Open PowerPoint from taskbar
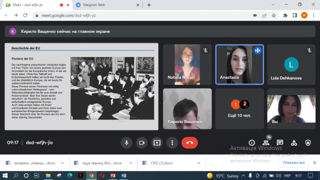This screenshot has height=180, width=320. click(113, 175)
